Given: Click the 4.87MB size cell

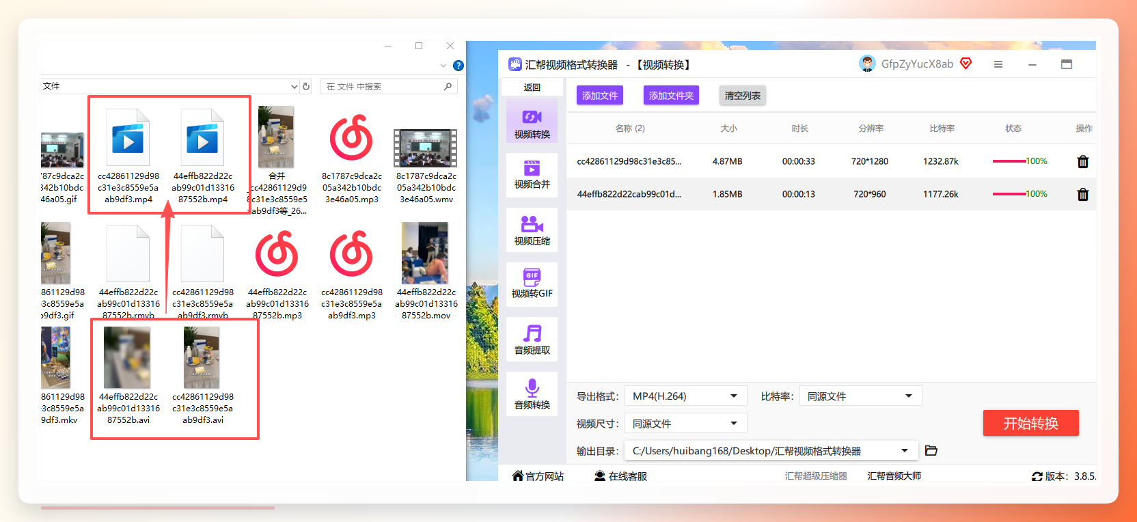Looking at the screenshot, I should [728, 162].
